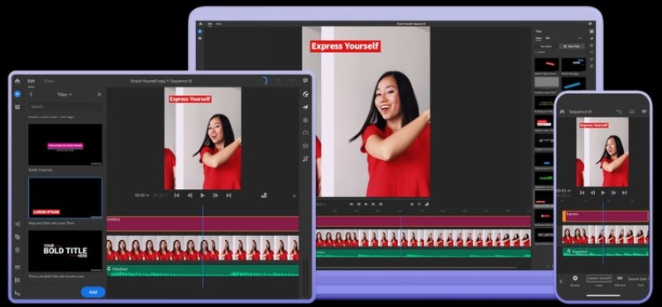Select the red neon line title thumbnail on laptop
662x307 pixels.
547,64
